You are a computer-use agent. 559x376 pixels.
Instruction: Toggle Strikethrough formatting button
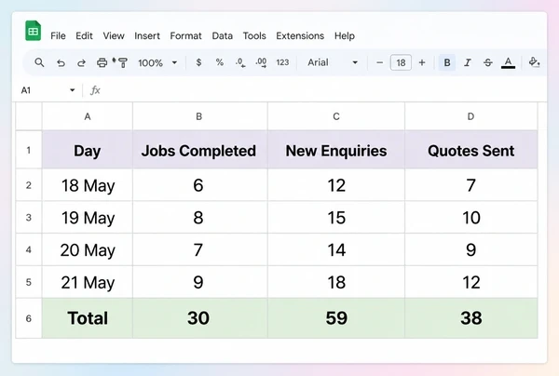(x=487, y=62)
